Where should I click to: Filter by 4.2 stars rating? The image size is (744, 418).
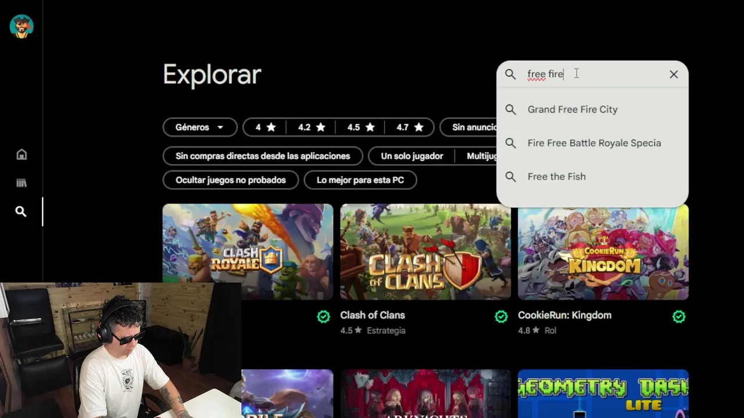pos(312,127)
